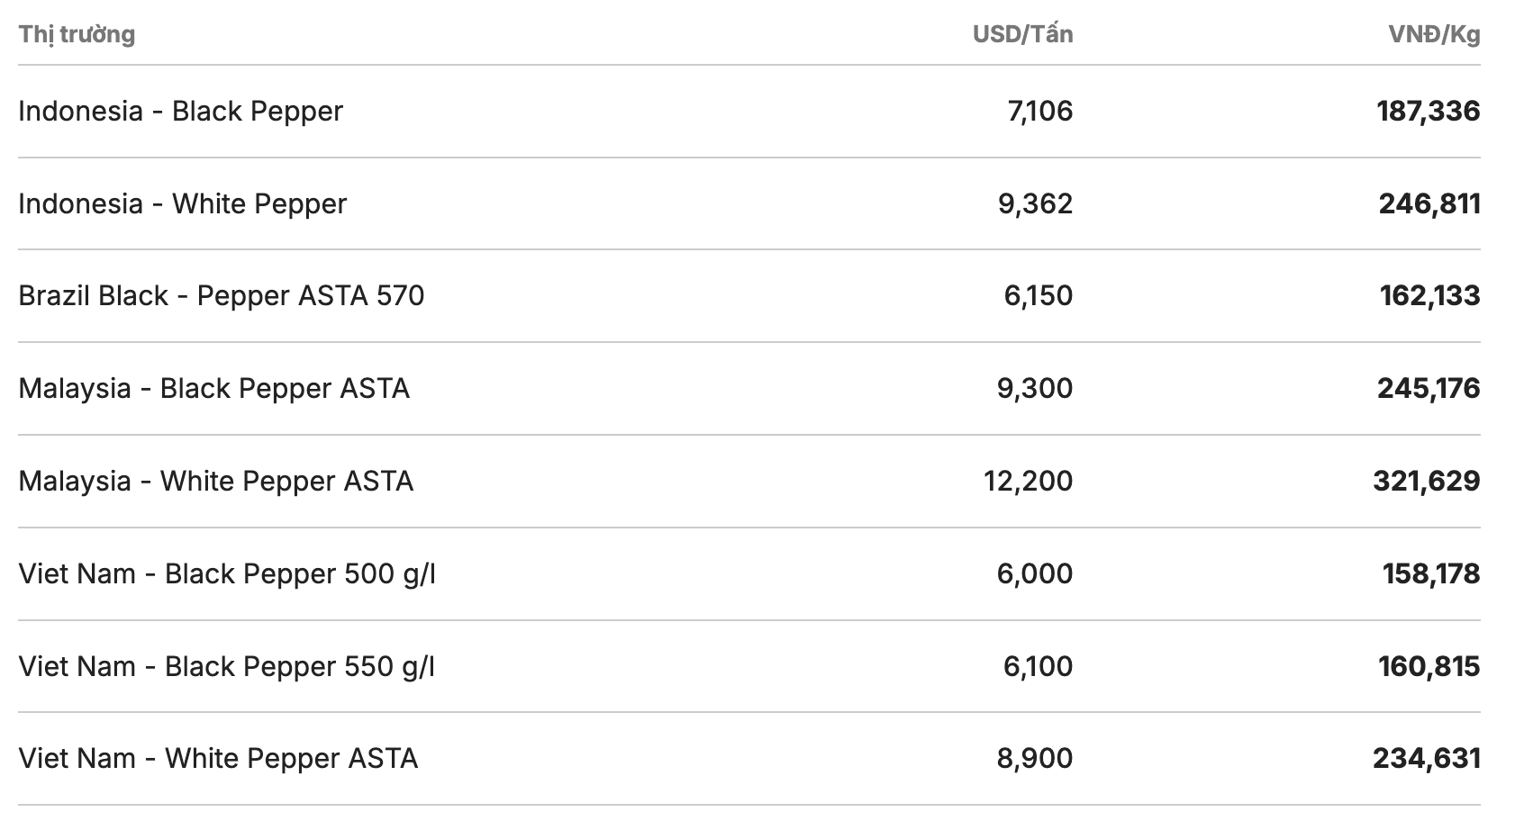Click the Viet Nam - Black Pepper 550 g/l label
Image resolution: width=1515 pixels, height=821 pixels.
tap(227, 666)
